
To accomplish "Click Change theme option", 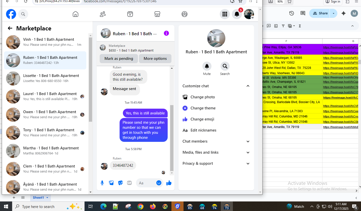I will click(203, 108).
